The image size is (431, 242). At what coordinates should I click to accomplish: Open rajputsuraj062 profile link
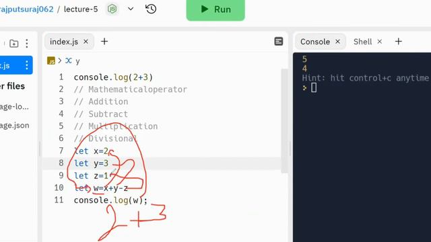tap(27, 9)
